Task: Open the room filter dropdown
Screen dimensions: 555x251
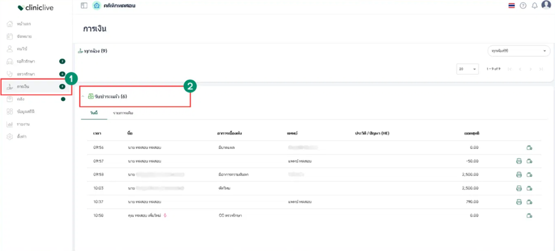Action: click(518, 51)
